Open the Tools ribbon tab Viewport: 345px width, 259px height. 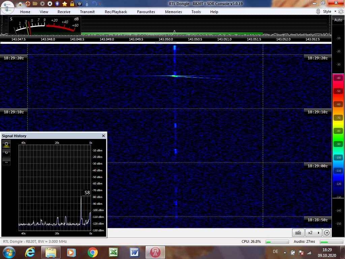coord(196,12)
